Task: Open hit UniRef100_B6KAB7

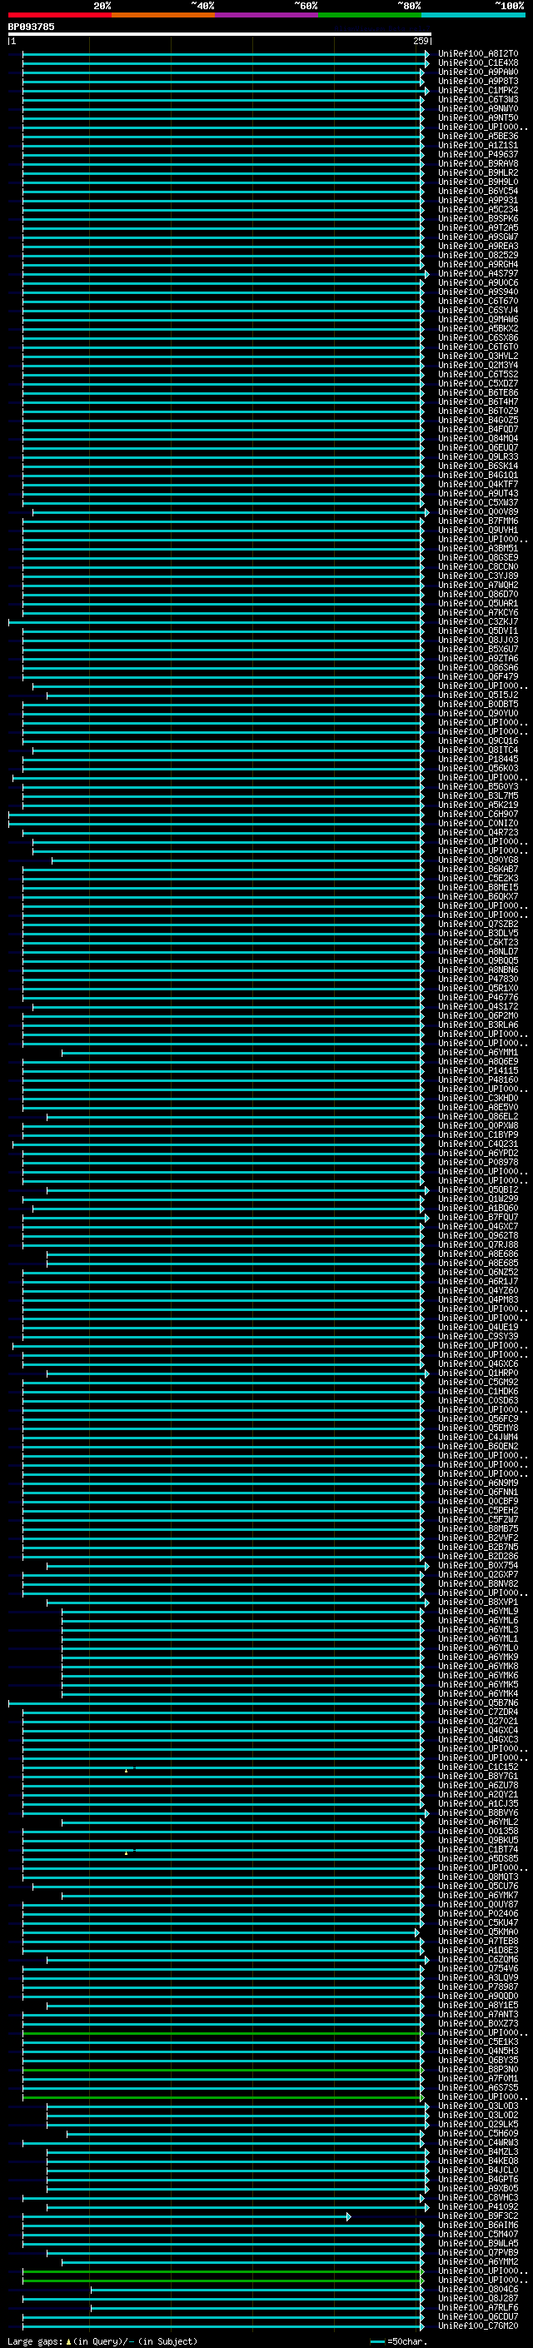Action: (477, 870)
